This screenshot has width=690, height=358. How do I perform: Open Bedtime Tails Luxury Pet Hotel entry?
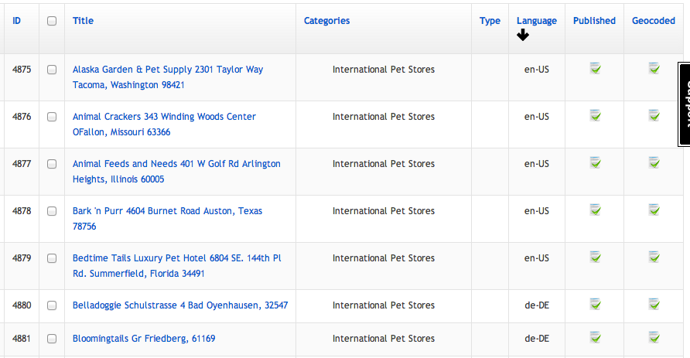click(x=177, y=266)
